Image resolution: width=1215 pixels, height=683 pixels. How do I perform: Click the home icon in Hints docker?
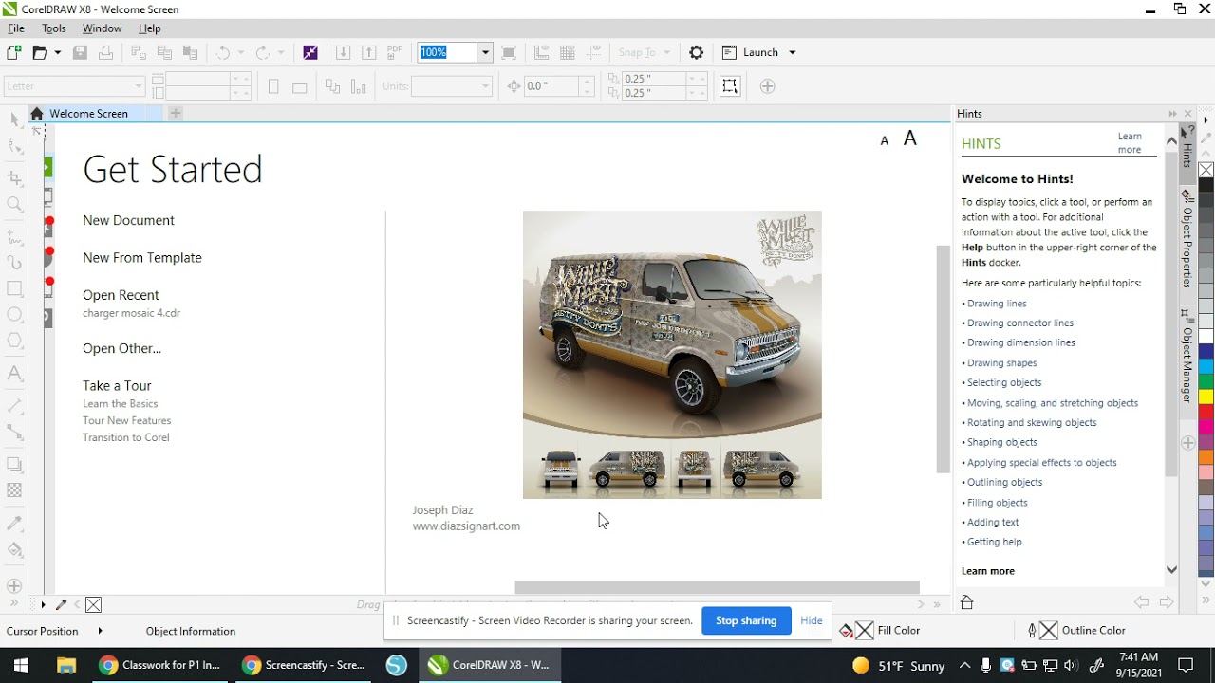(967, 601)
